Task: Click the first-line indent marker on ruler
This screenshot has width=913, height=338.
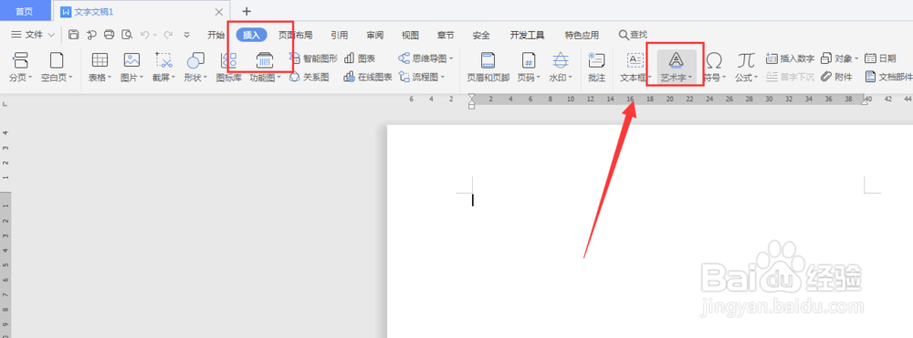Action: click(472, 96)
